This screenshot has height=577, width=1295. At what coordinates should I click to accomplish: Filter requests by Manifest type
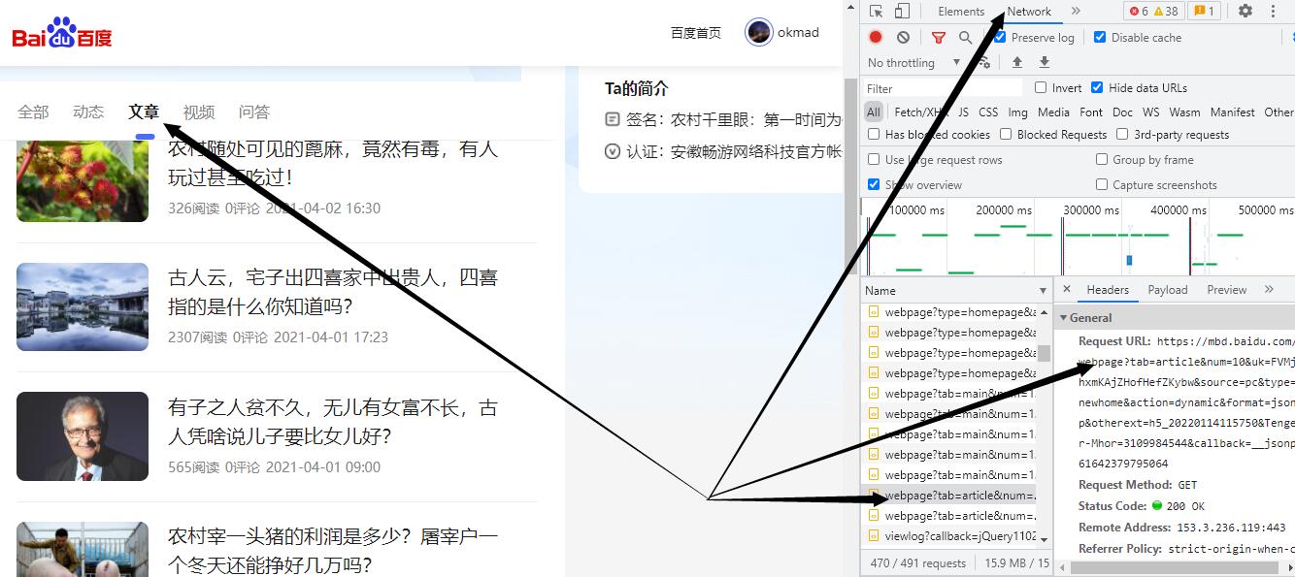[x=1233, y=112]
